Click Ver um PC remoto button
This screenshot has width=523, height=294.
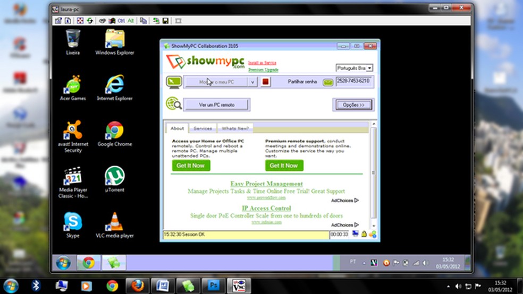(x=216, y=105)
